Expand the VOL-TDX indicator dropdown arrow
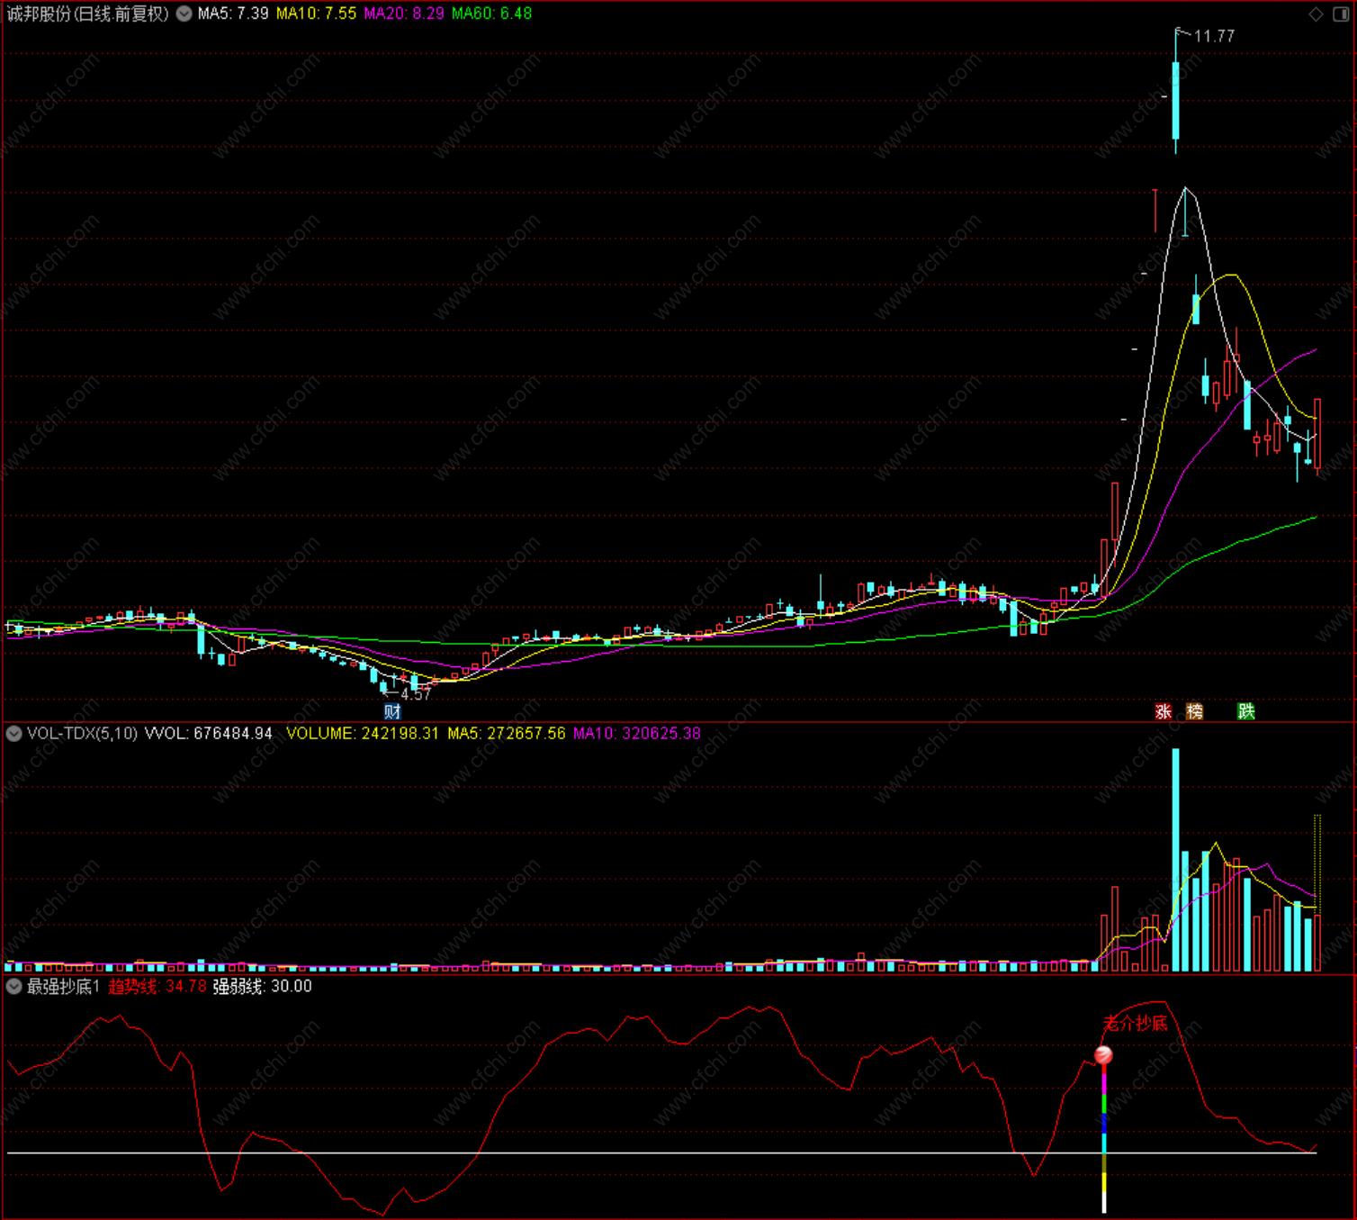The width and height of the screenshot is (1357, 1220). point(13,734)
